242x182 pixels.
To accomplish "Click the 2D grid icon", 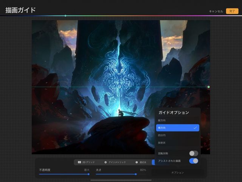I will point(79,162).
